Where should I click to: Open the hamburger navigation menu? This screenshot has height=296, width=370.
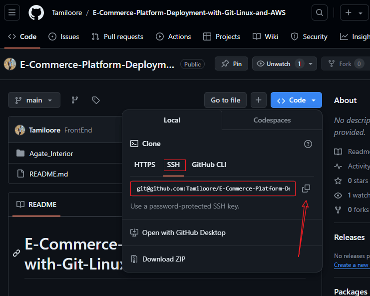(x=12, y=12)
